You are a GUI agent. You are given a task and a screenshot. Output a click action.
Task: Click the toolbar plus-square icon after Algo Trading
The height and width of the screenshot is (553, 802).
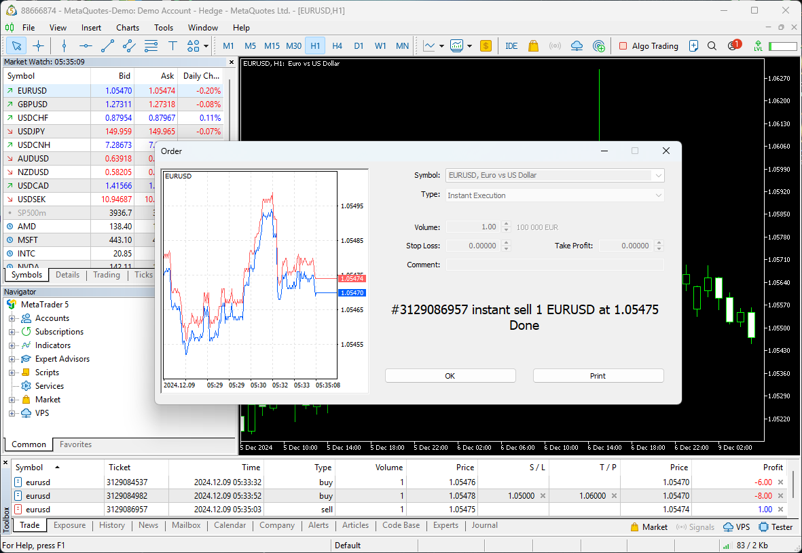693,46
